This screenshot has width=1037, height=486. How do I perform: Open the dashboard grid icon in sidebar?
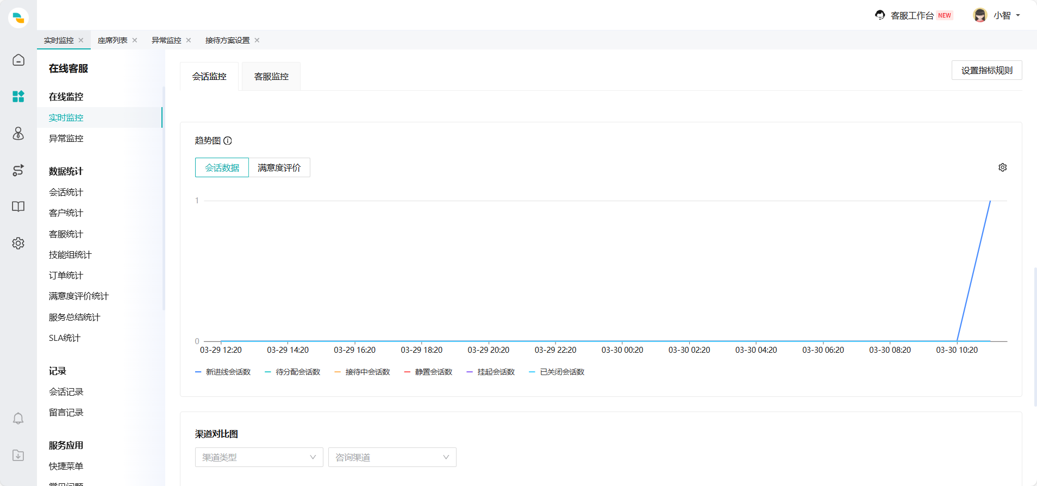coord(18,97)
